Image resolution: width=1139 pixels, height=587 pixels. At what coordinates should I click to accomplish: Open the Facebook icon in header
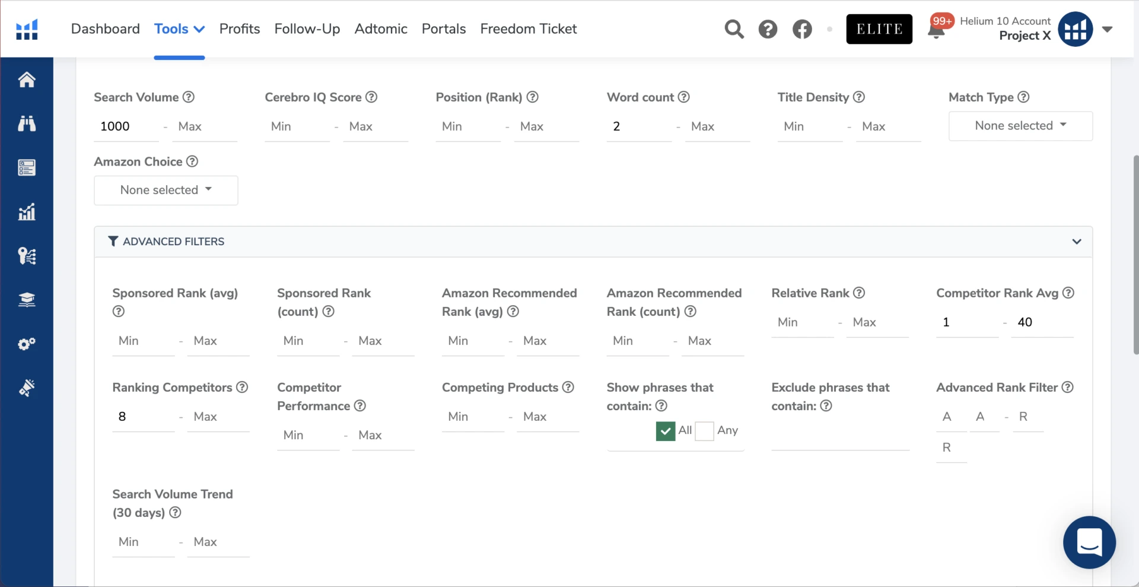click(x=802, y=29)
